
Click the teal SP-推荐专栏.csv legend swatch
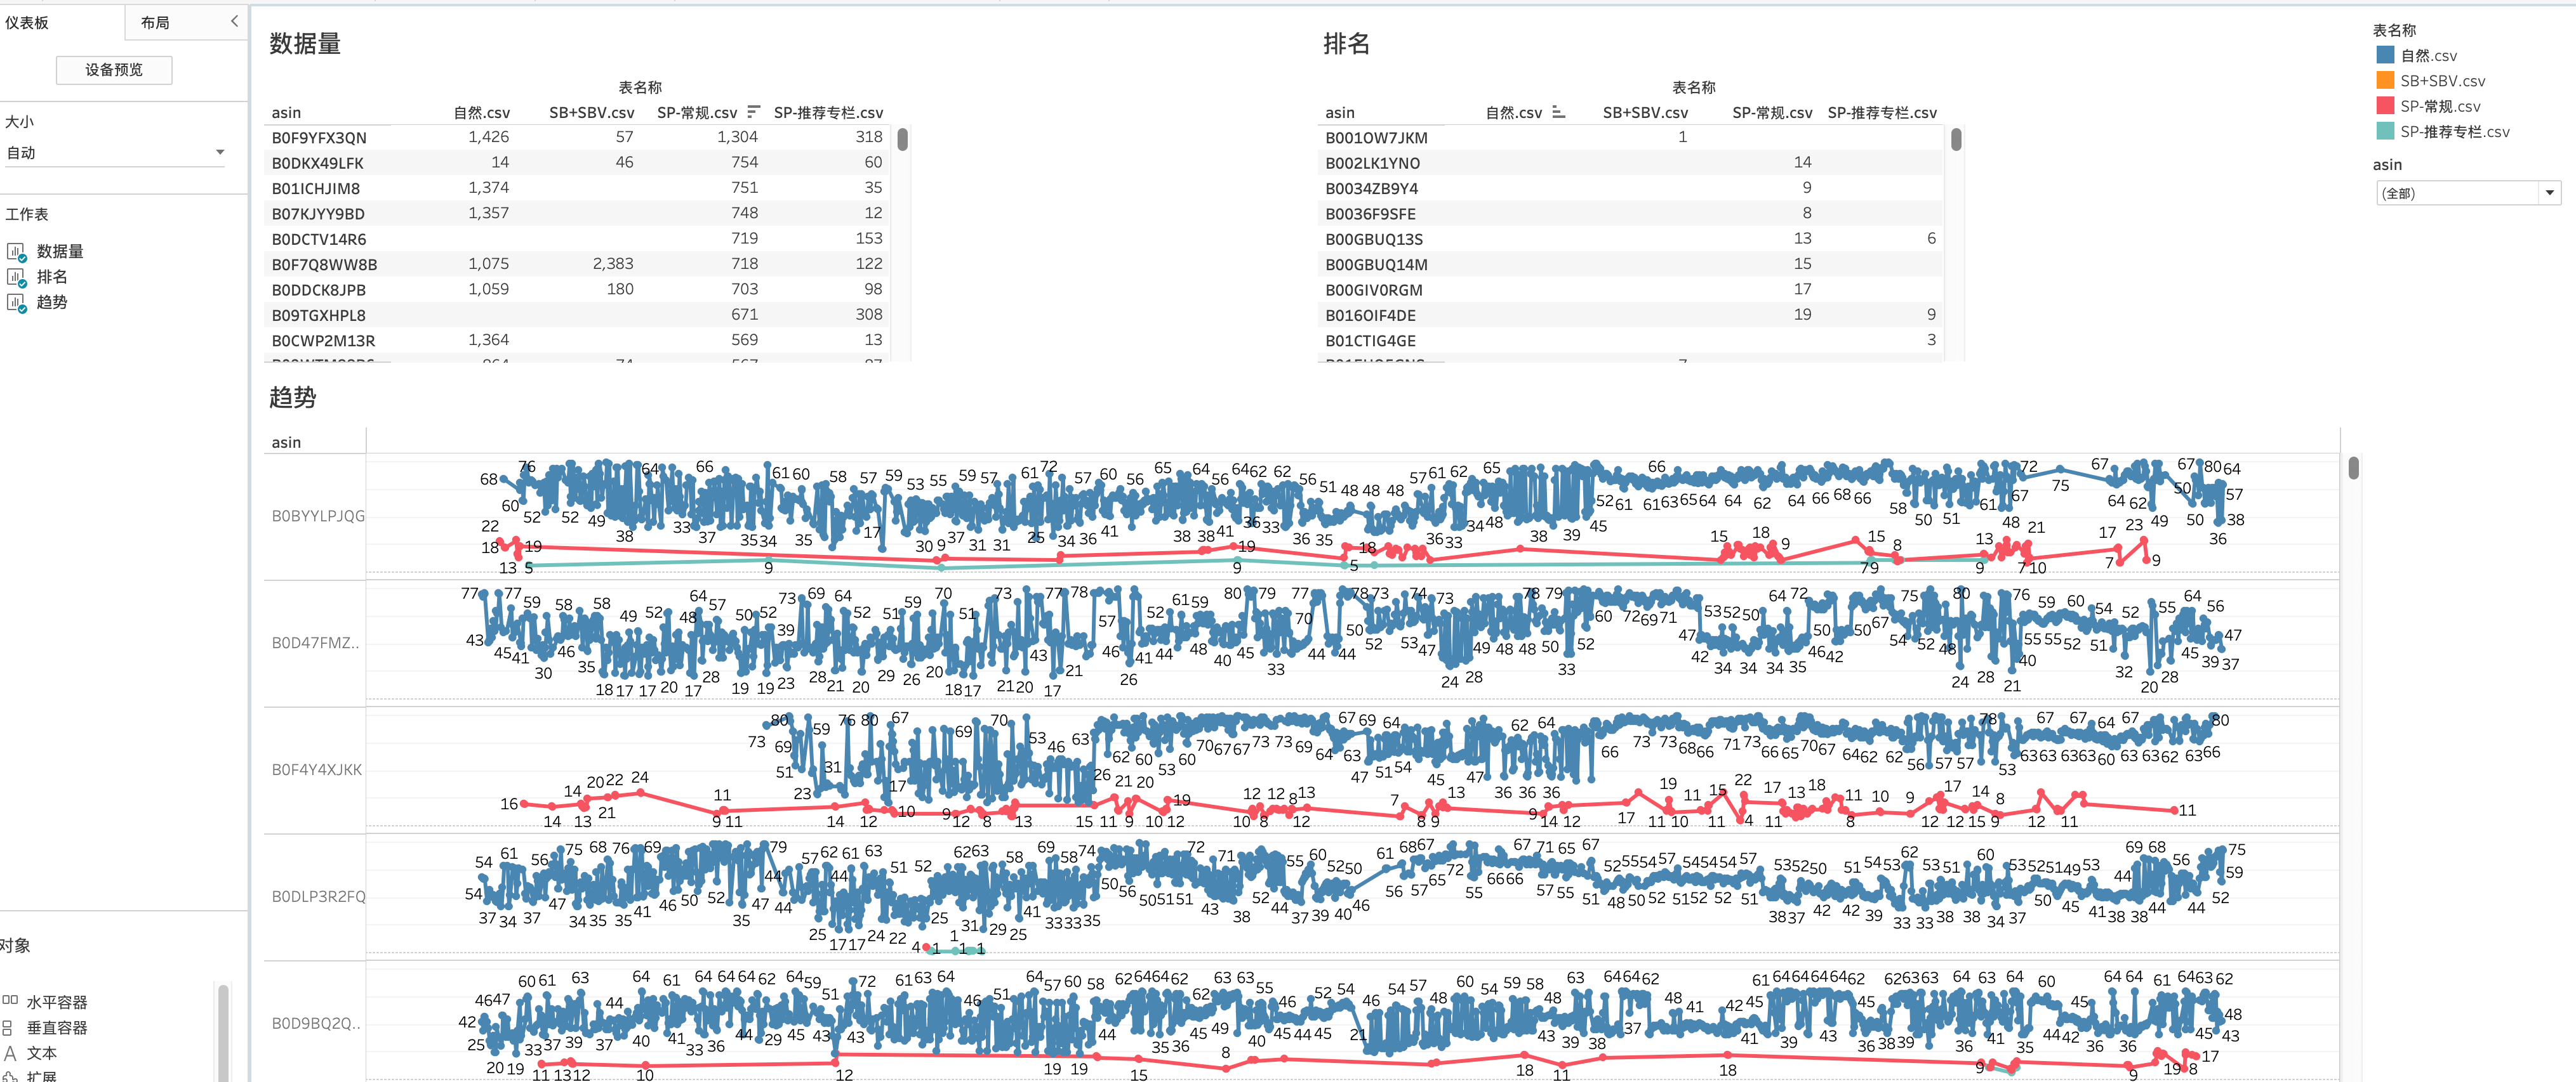(x=2385, y=131)
